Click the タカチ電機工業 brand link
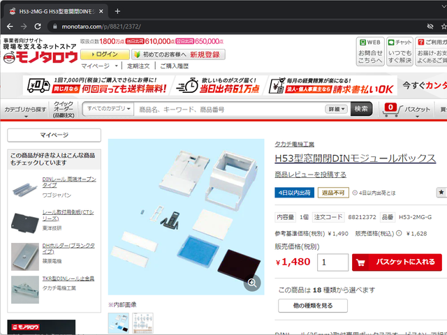 (295, 144)
